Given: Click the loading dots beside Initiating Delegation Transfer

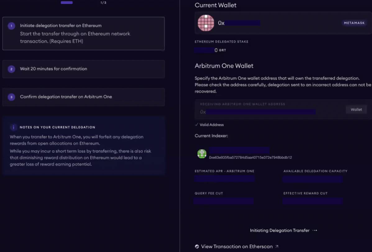Looking at the screenshot, I should pos(315,231).
